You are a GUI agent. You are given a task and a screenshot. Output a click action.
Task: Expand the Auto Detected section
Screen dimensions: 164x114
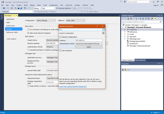(60, 51)
